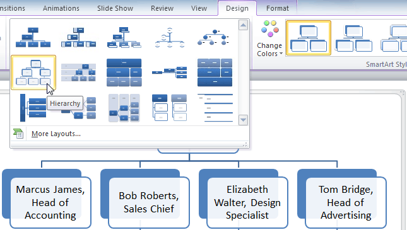Screen dimensions: 407x230
Task: Pick the Horizontal Organization Chart layout
Action: click(170, 72)
